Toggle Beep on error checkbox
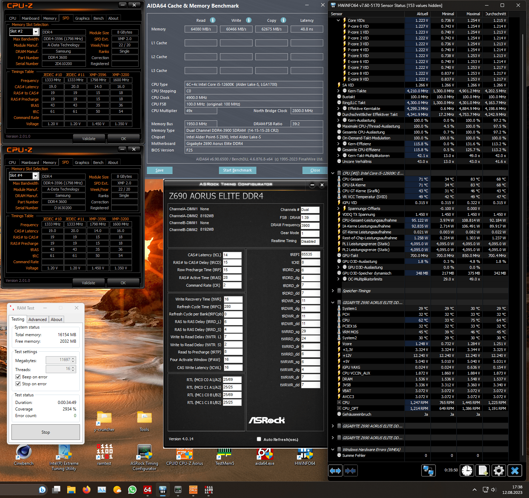The width and height of the screenshot is (529, 498). [x=18, y=377]
